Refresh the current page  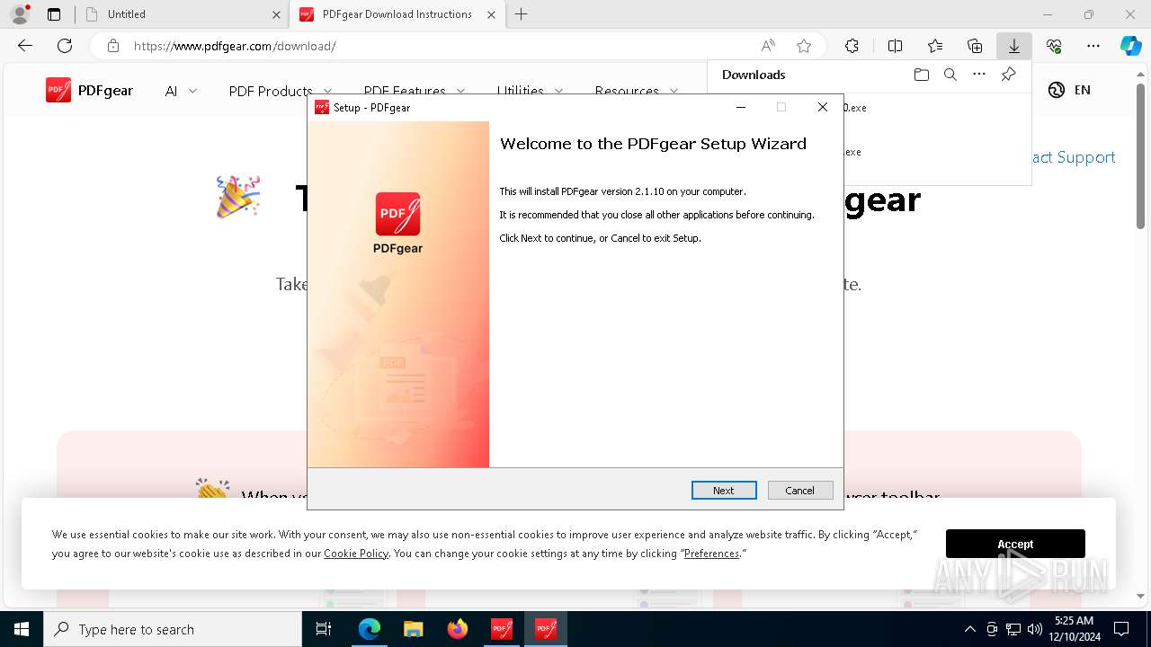[65, 46]
